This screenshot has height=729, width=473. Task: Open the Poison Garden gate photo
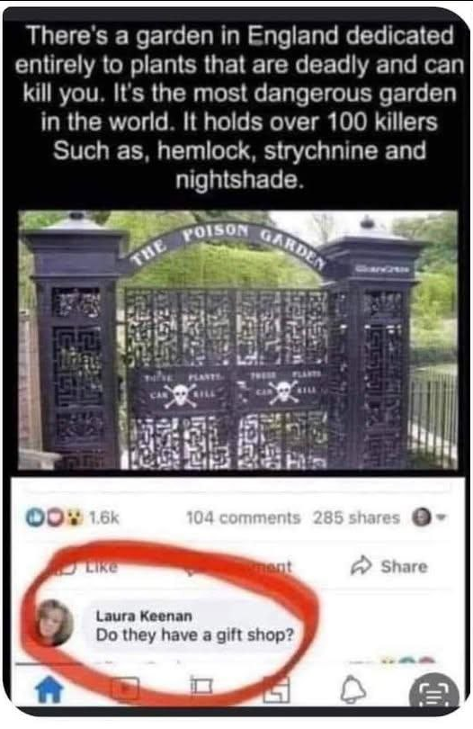coord(237,340)
